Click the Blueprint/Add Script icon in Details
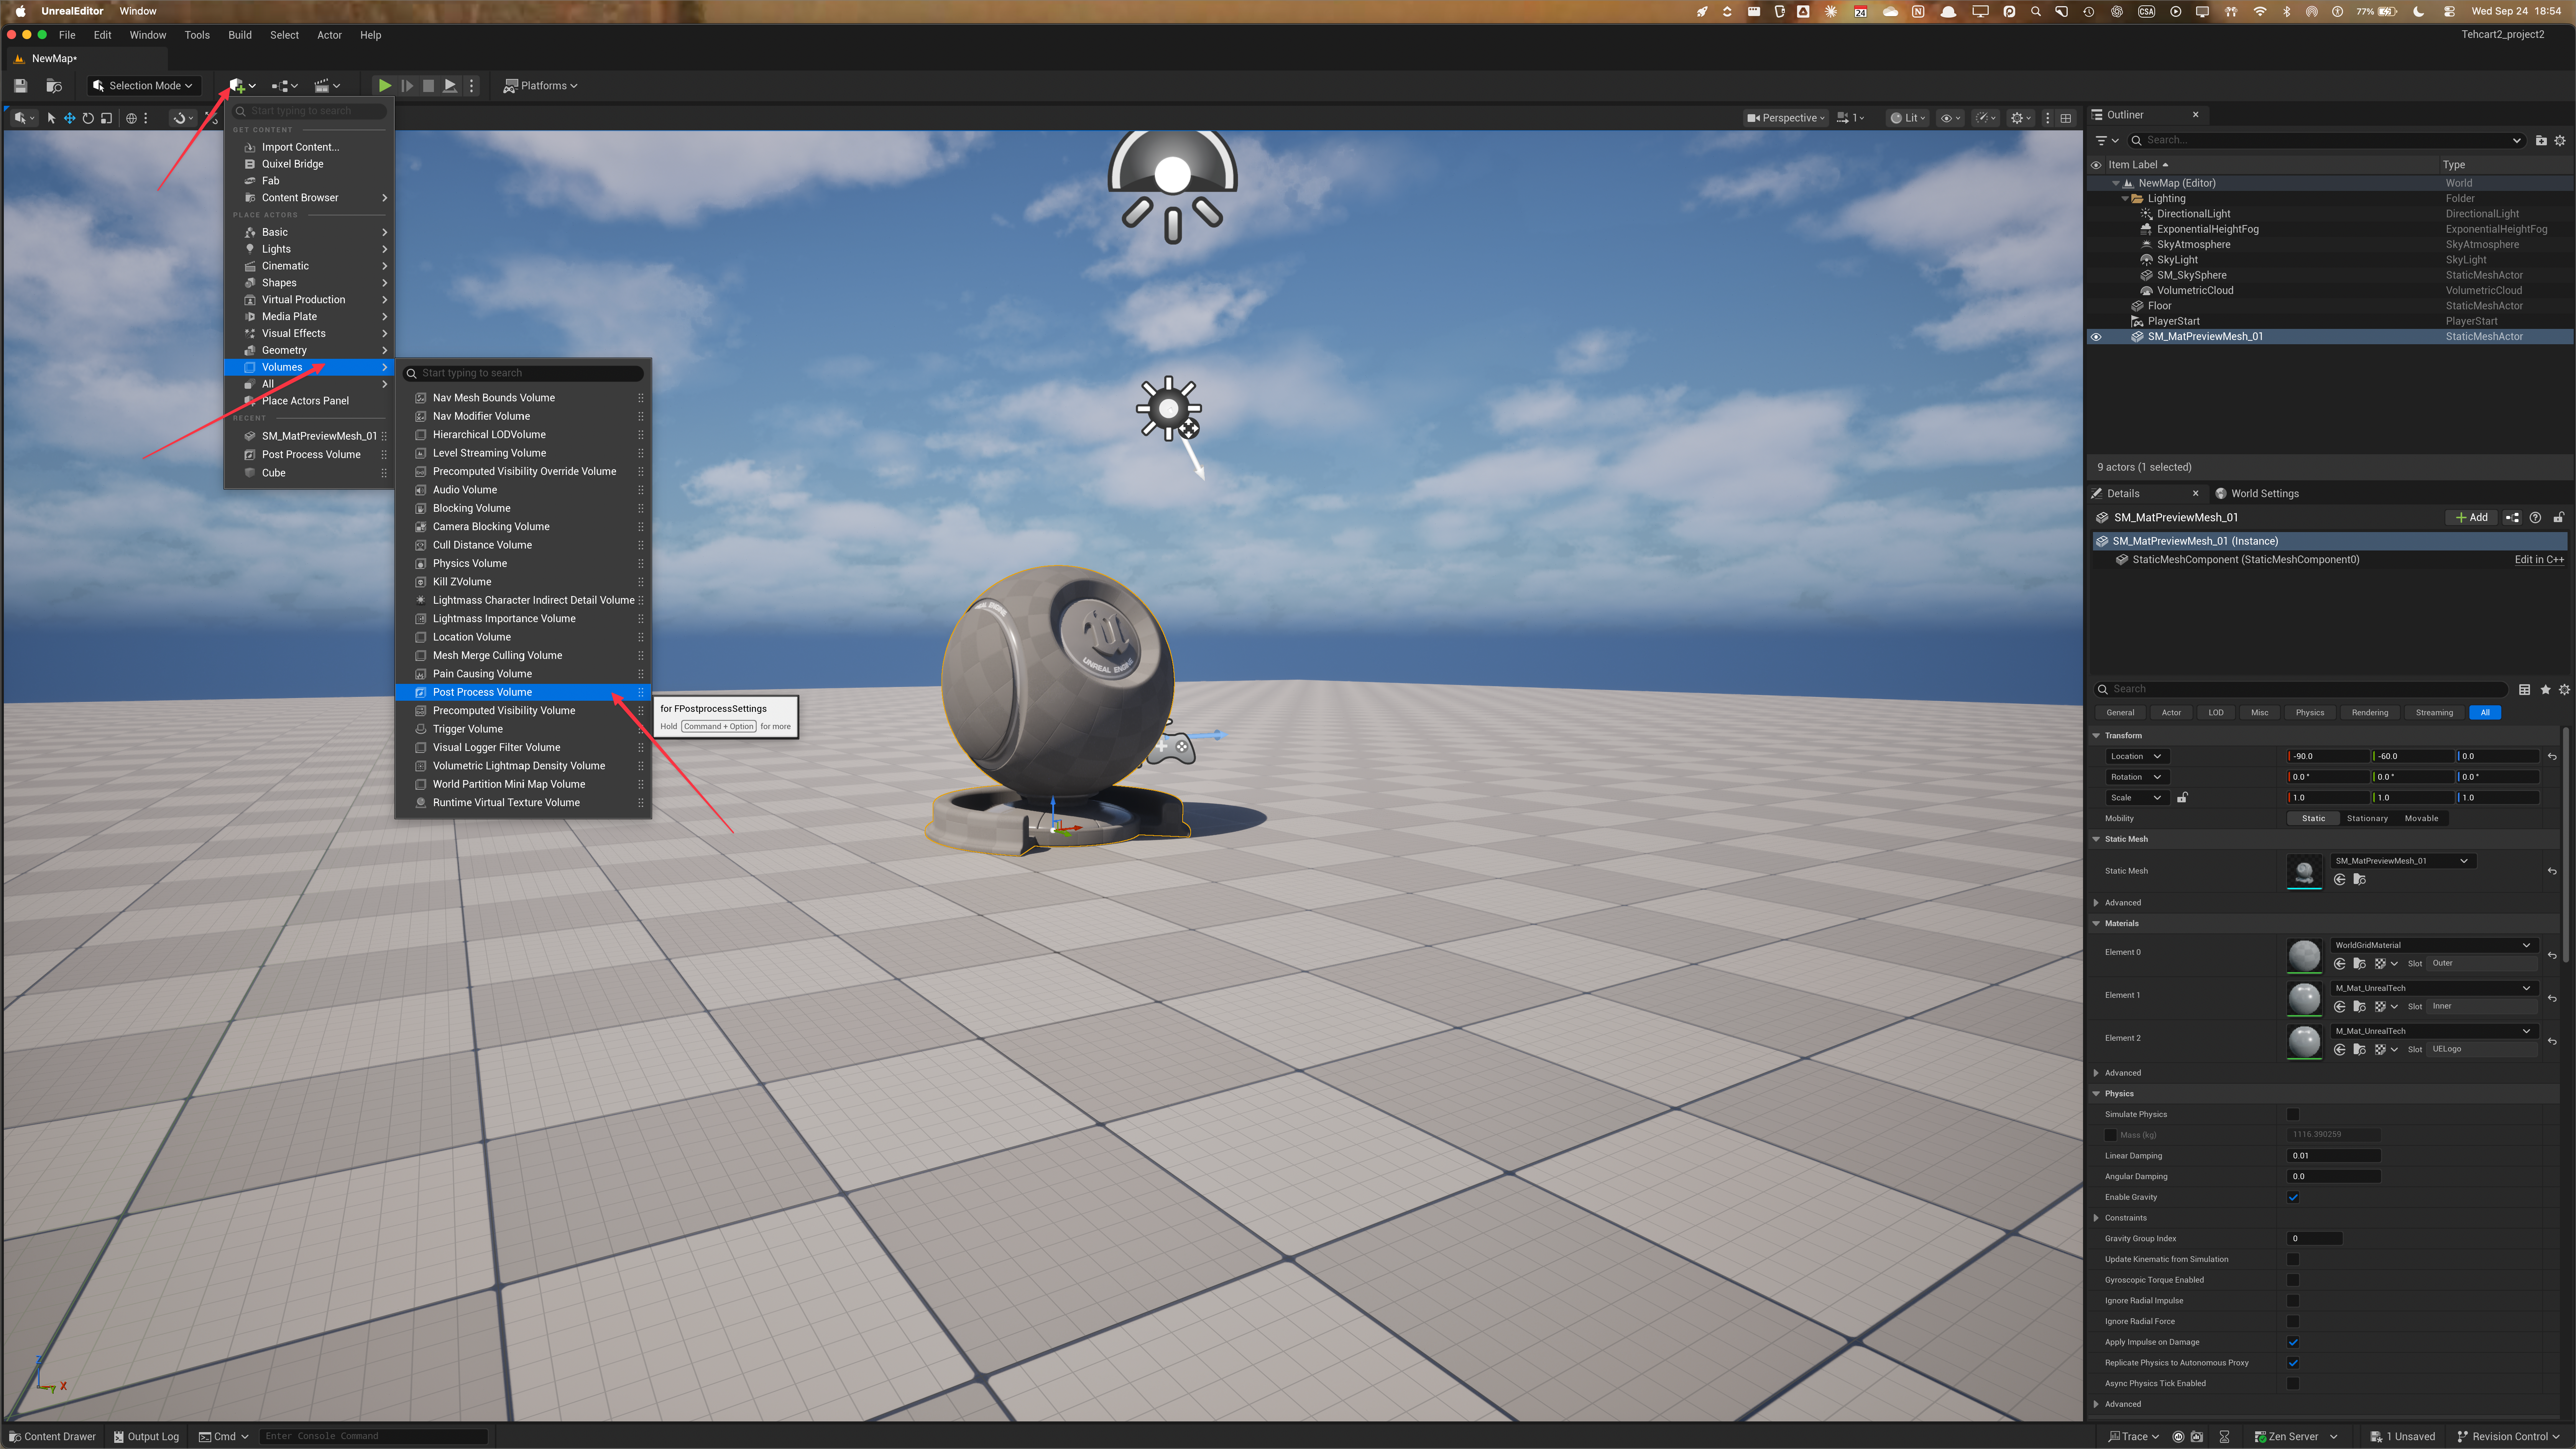 (x=2512, y=518)
